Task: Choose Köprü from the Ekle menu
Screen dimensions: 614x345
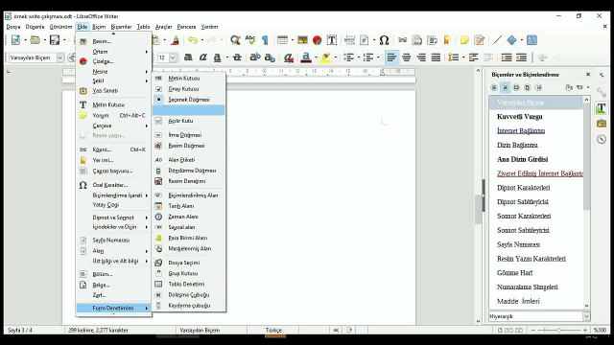Action: [113, 149]
